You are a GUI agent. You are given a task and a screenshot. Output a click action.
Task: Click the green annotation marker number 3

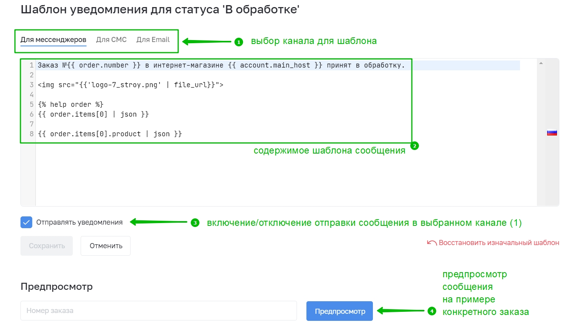click(195, 223)
